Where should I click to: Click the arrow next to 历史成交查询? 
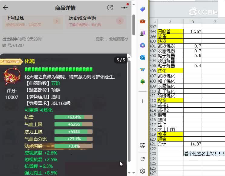(x=120, y=21)
